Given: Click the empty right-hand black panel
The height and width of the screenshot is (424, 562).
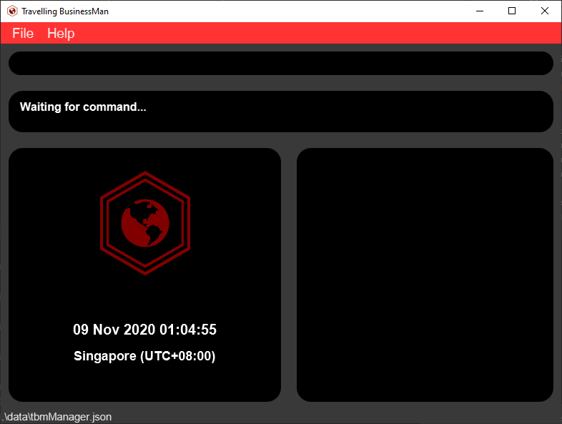Looking at the screenshot, I should pyautogui.click(x=425, y=275).
